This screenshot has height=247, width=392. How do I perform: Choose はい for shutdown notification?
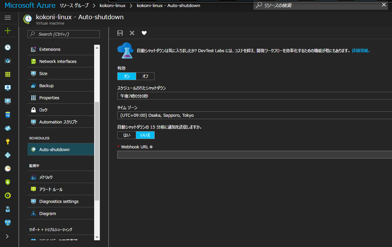pyautogui.click(x=127, y=135)
